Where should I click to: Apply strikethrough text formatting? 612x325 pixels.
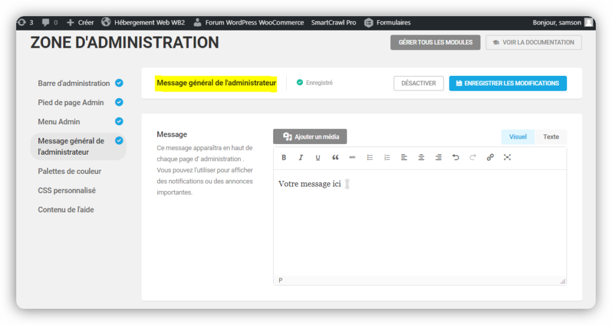click(352, 158)
